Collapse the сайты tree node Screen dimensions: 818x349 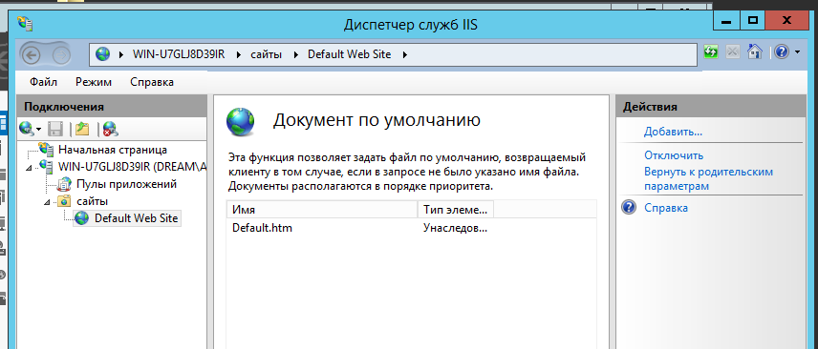coord(47,201)
